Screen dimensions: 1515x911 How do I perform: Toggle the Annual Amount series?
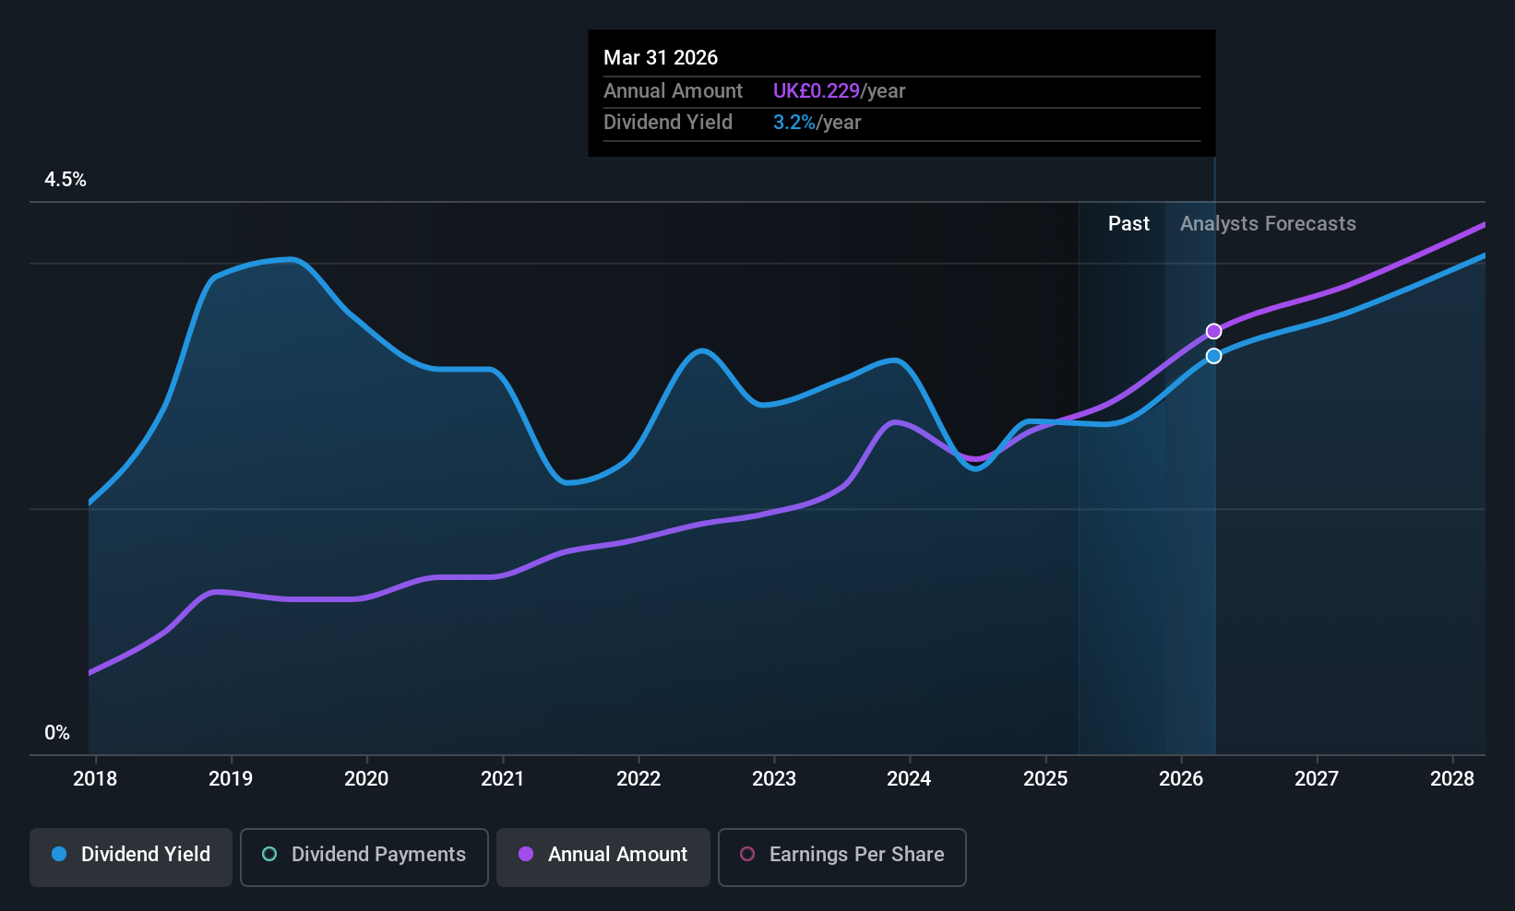pos(603,857)
